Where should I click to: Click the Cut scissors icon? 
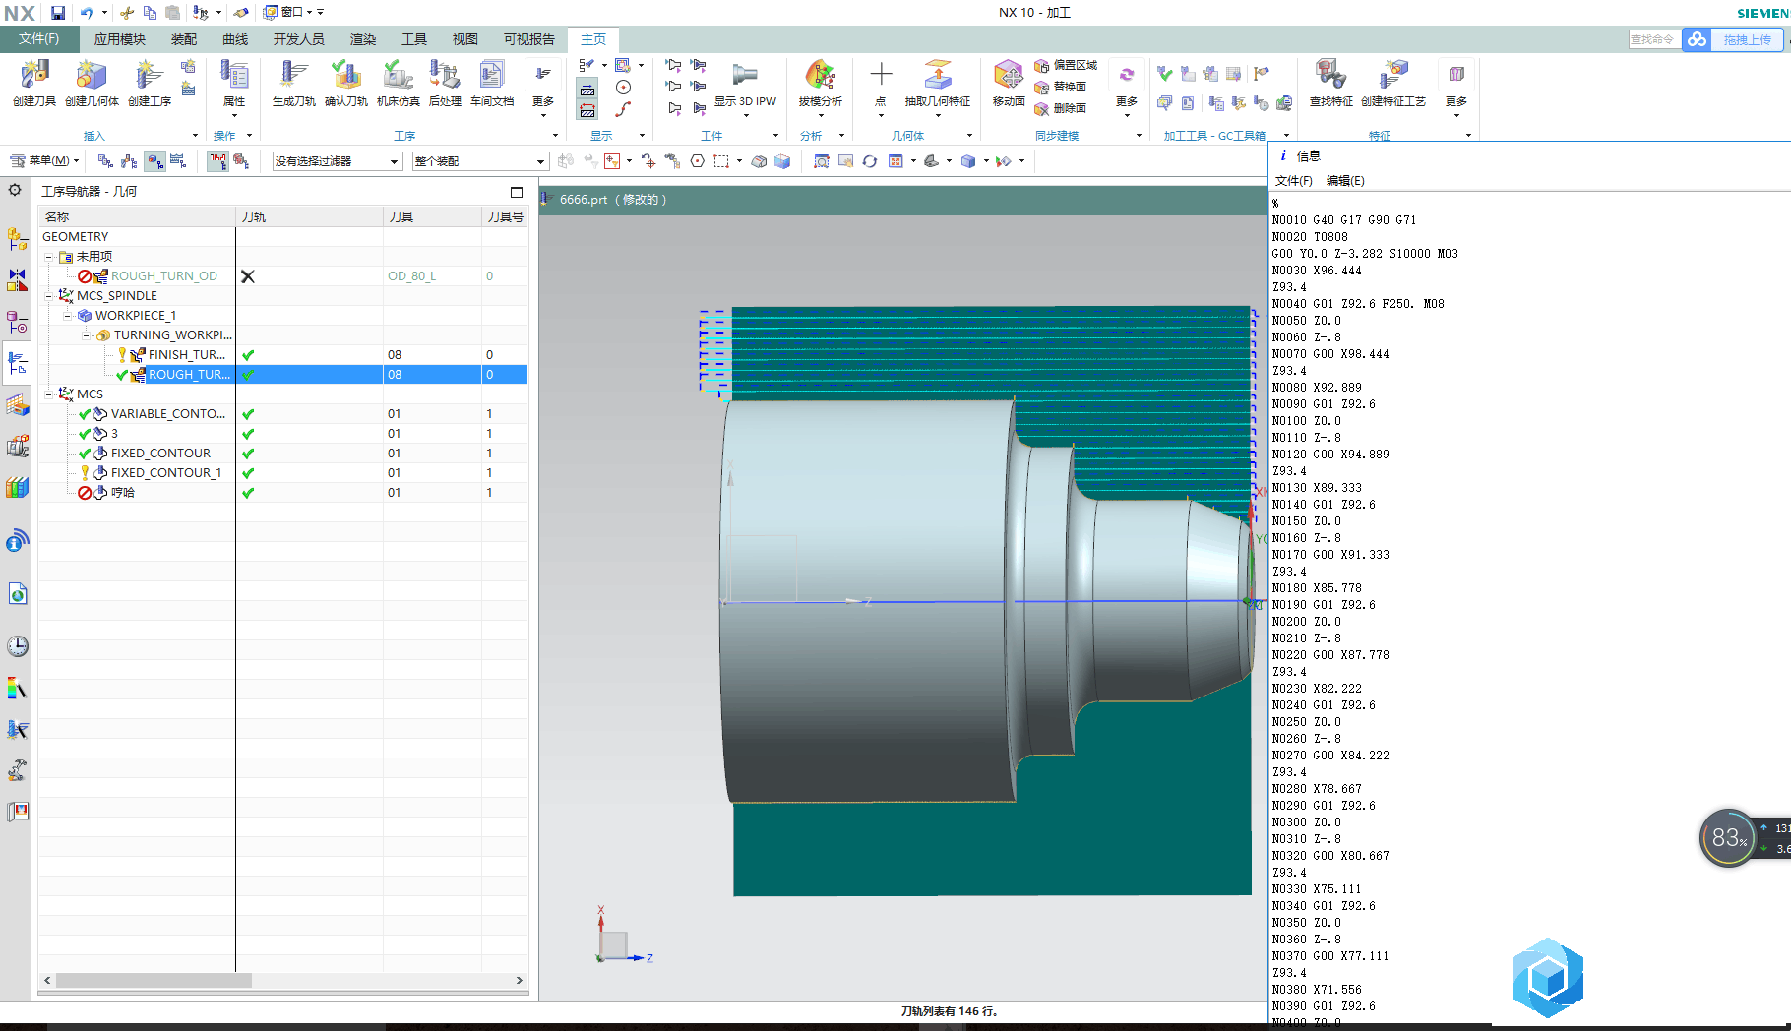(x=127, y=13)
